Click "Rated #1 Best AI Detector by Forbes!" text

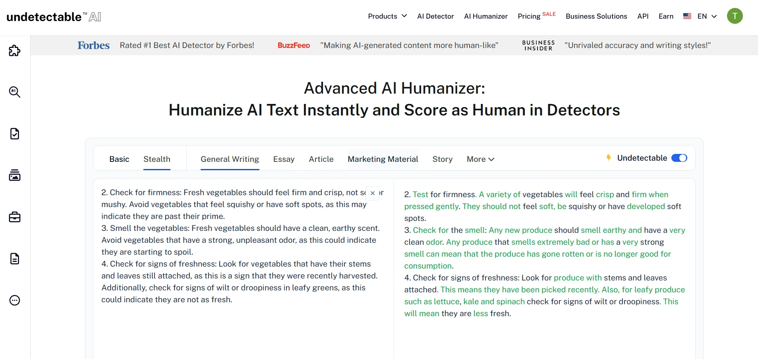187,45
